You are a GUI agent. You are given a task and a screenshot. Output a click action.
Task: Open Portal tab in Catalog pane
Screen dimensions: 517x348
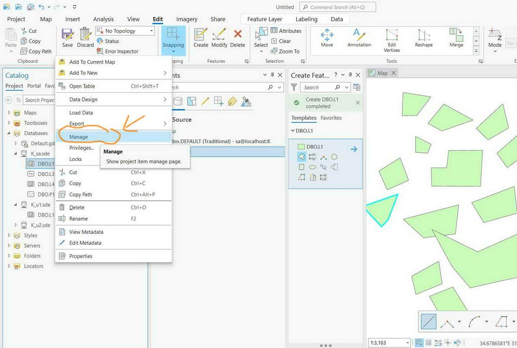tap(34, 86)
